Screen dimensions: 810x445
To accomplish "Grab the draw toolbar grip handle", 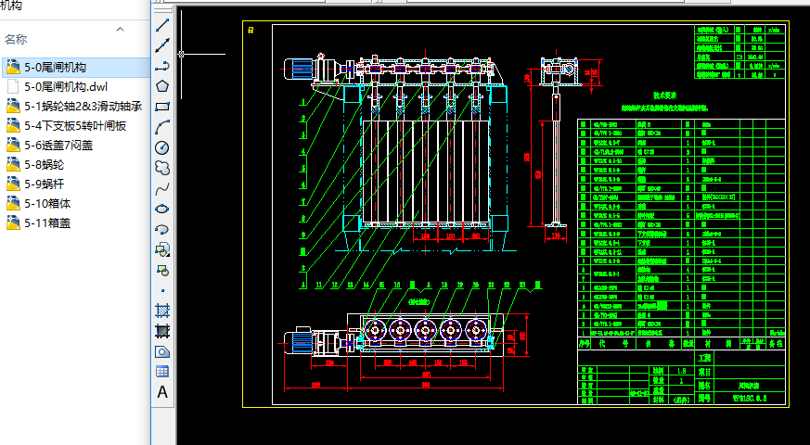I will (162, 10).
